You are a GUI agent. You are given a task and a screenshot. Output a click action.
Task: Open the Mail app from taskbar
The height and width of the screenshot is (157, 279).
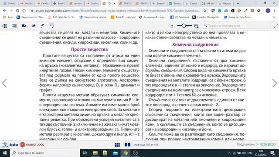pyautogui.click(x=115, y=153)
